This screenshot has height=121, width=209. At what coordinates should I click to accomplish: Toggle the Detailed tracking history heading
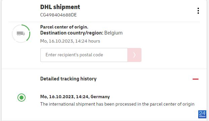pos(68,79)
